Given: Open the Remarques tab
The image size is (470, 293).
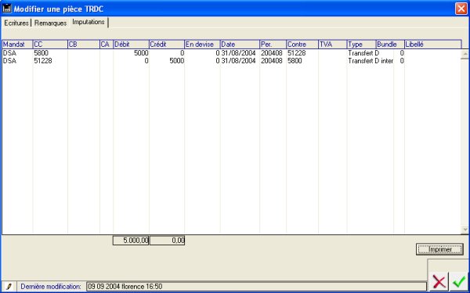Looking at the screenshot, I should coord(50,23).
